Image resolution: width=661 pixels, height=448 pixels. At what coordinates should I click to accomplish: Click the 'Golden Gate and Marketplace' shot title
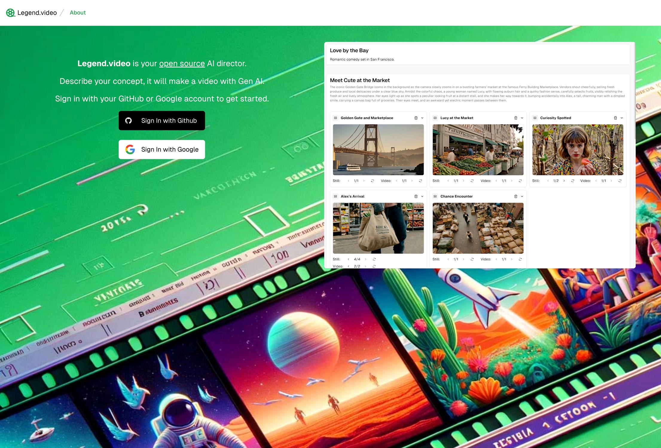pos(367,118)
